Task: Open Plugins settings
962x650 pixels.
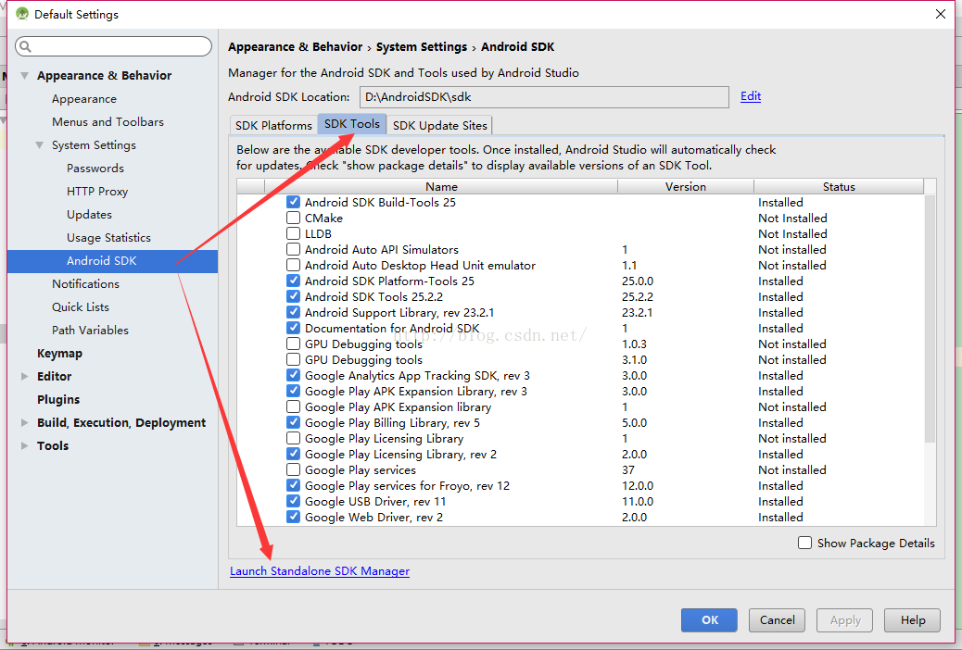Action: pos(58,399)
